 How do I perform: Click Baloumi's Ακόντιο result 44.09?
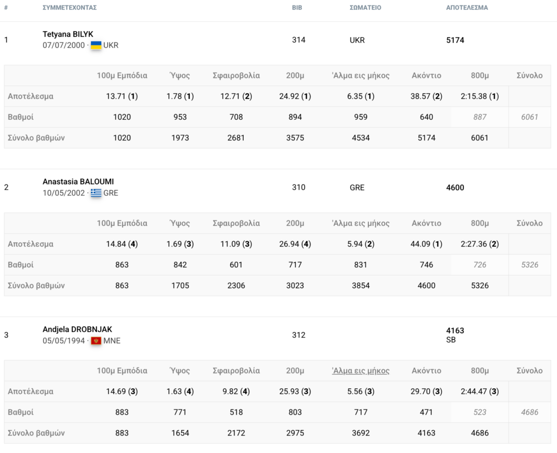pos(420,244)
